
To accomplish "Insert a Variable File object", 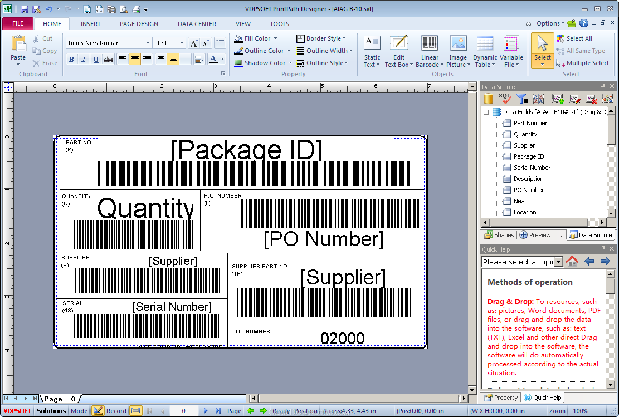I will coord(511,51).
